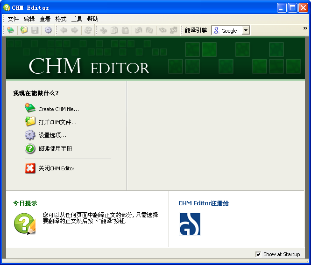Open settings via the toolbar gear icon
311x265 pixels.
click(x=48, y=30)
